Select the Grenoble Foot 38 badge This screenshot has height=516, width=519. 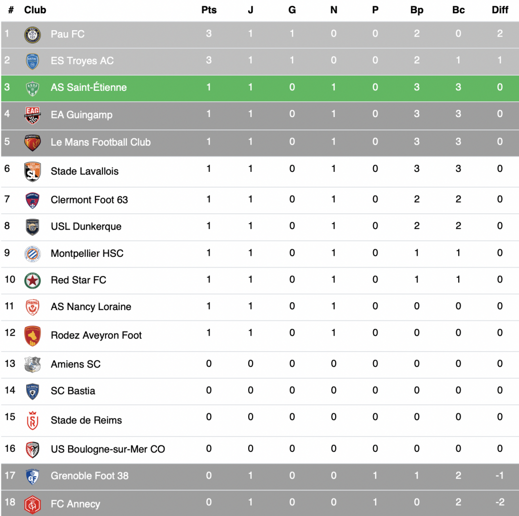click(33, 476)
